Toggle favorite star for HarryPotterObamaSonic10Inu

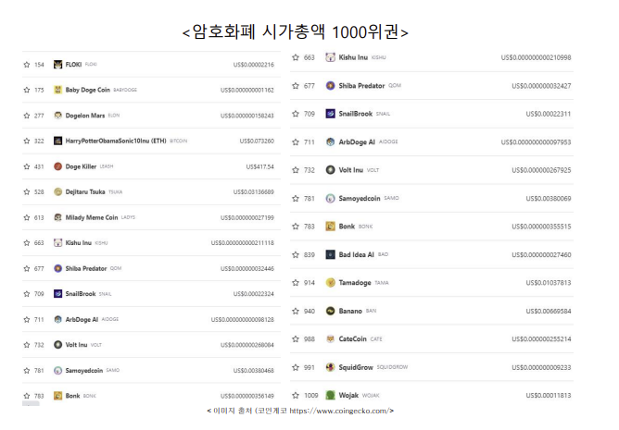(27, 141)
